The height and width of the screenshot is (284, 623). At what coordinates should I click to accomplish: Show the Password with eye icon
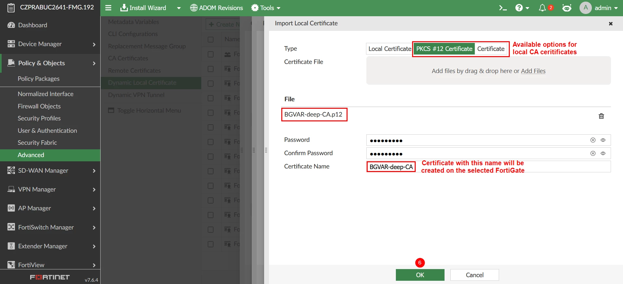pyautogui.click(x=603, y=140)
